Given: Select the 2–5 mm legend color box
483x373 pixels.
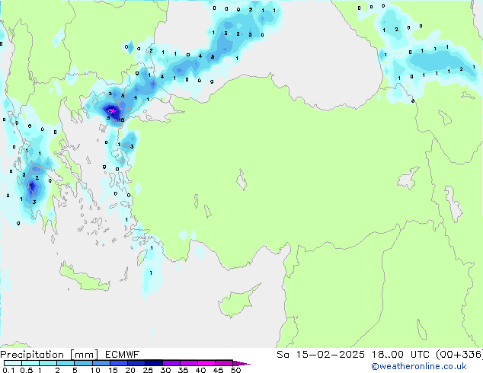Looking at the screenshot, I should pyautogui.click(x=66, y=363).
